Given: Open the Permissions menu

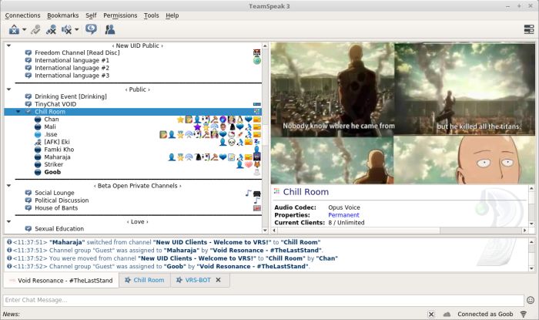Looking at the screenshot, I should pyautogui.click(x=120, y=15).
